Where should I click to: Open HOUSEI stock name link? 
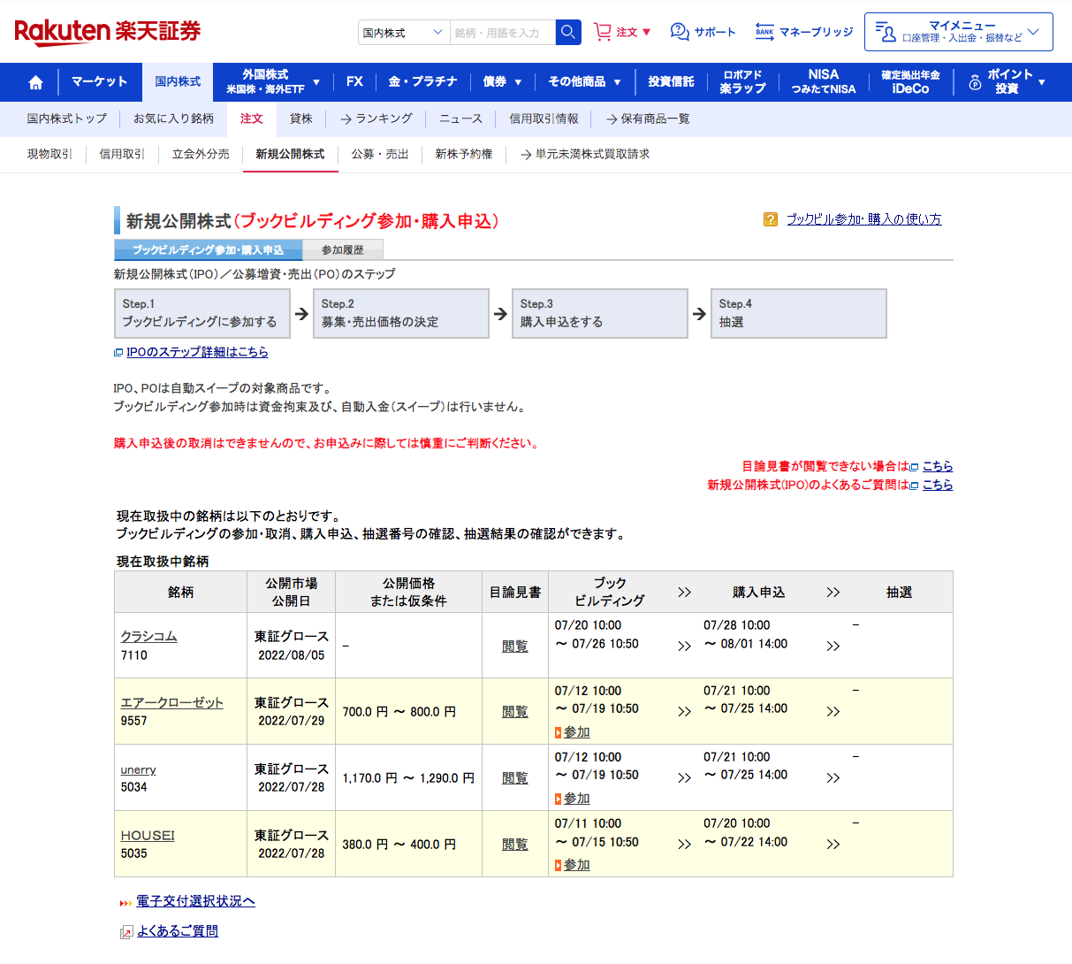point(148,836)
